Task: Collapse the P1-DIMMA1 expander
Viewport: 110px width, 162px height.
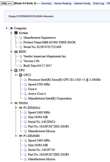Action: point(16,108)
